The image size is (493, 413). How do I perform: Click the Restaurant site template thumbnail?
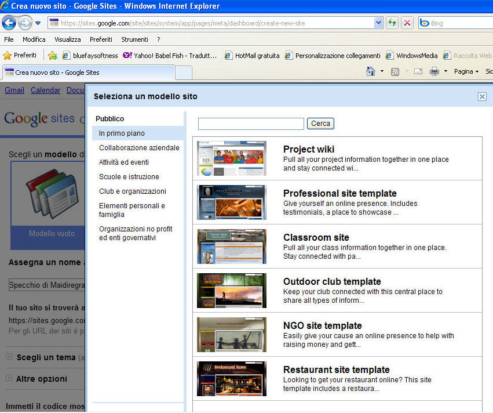pos(231,379)
